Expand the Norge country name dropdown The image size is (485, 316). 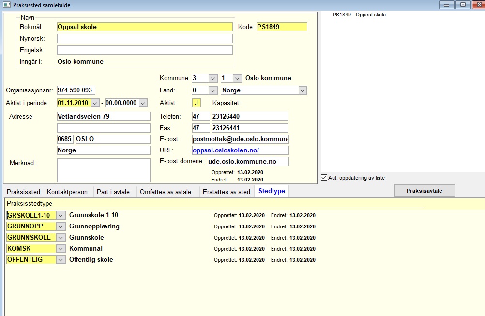pos(303,90)
